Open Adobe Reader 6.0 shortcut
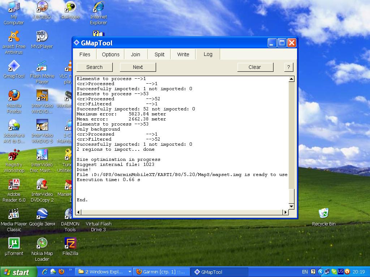The width and height of the screenshot is (370, 277). (14, 185)
